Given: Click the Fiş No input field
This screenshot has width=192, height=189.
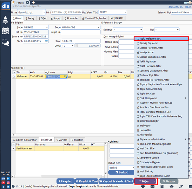Looking at the screenshot, I should pos(36,32).
